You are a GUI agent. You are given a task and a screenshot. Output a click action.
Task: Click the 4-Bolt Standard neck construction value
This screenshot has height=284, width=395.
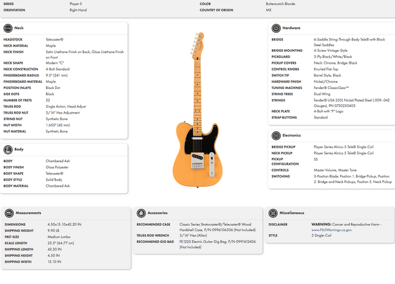(x=57, y=69)
